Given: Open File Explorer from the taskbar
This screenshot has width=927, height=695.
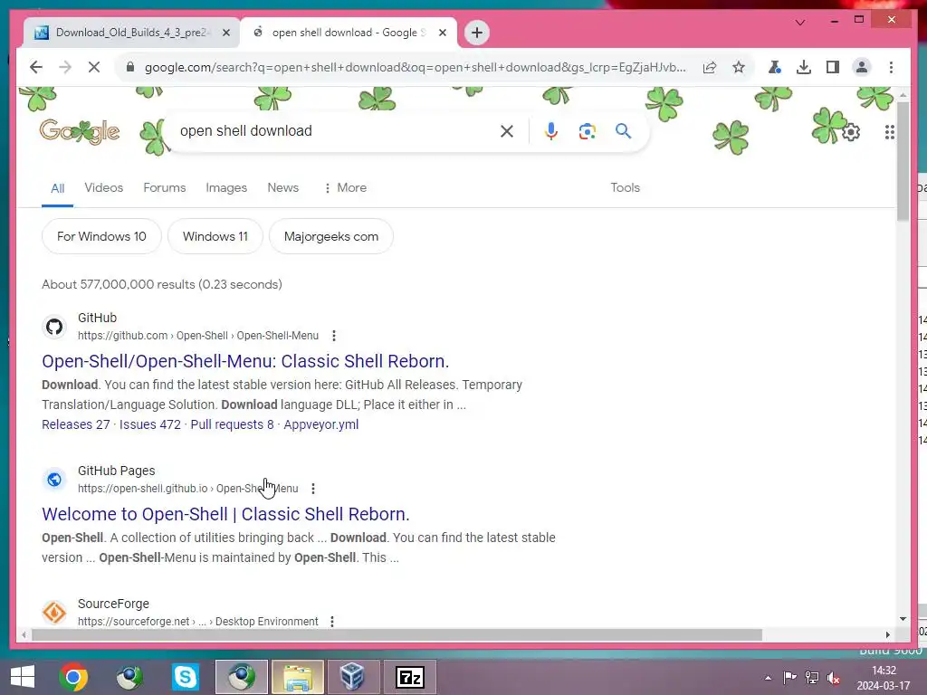Looking at the screenshot, I should [x=298, y=677].
